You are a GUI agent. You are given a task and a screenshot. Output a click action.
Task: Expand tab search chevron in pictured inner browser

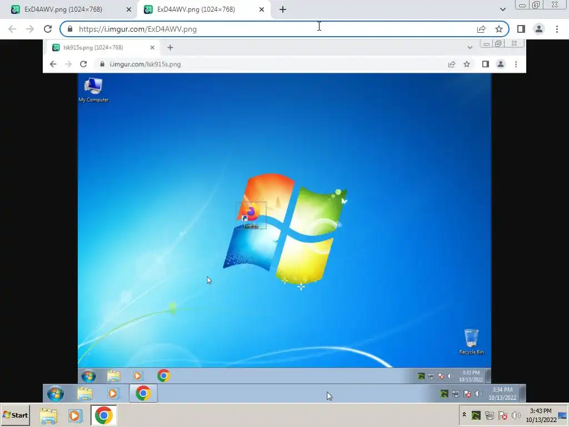470,48
